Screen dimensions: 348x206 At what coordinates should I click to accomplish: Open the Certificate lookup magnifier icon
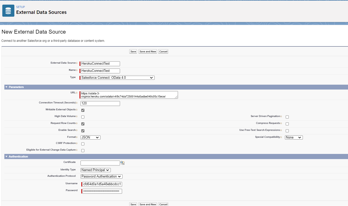tap(122, 163)
